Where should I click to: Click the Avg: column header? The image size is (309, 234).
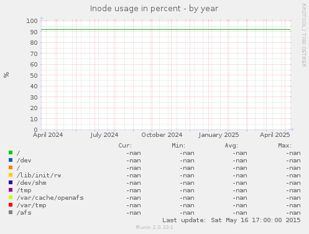(x=231, y=146)
